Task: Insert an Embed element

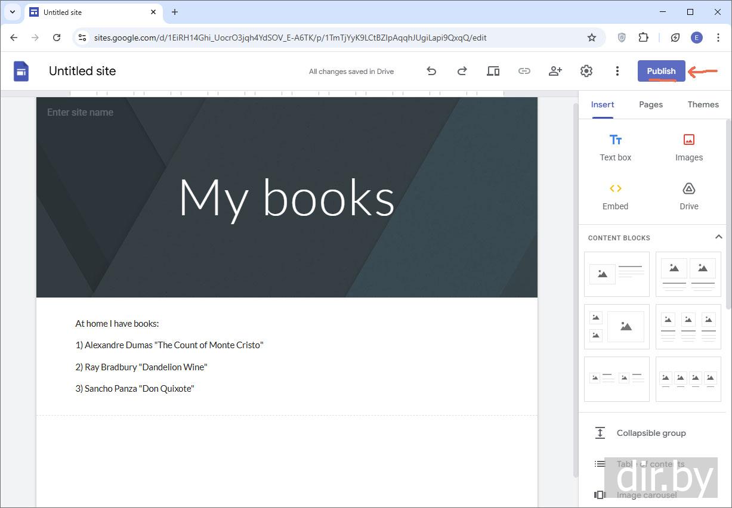Action: click(615, 196)
